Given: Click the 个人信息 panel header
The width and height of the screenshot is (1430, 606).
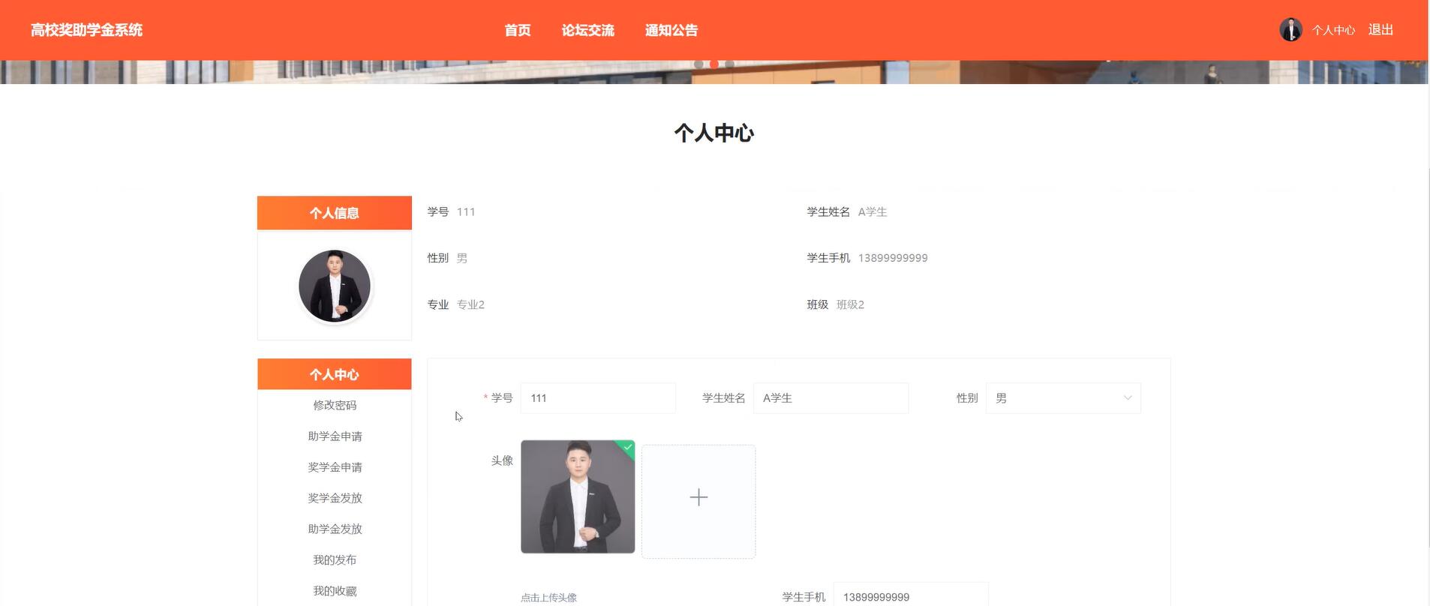Looking at the screenshot, I should [335, 213].
